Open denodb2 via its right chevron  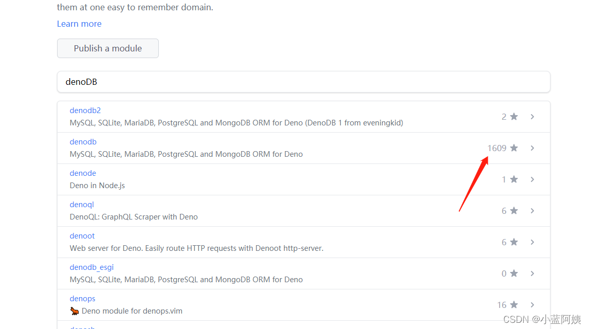click(x=532, y=117)
